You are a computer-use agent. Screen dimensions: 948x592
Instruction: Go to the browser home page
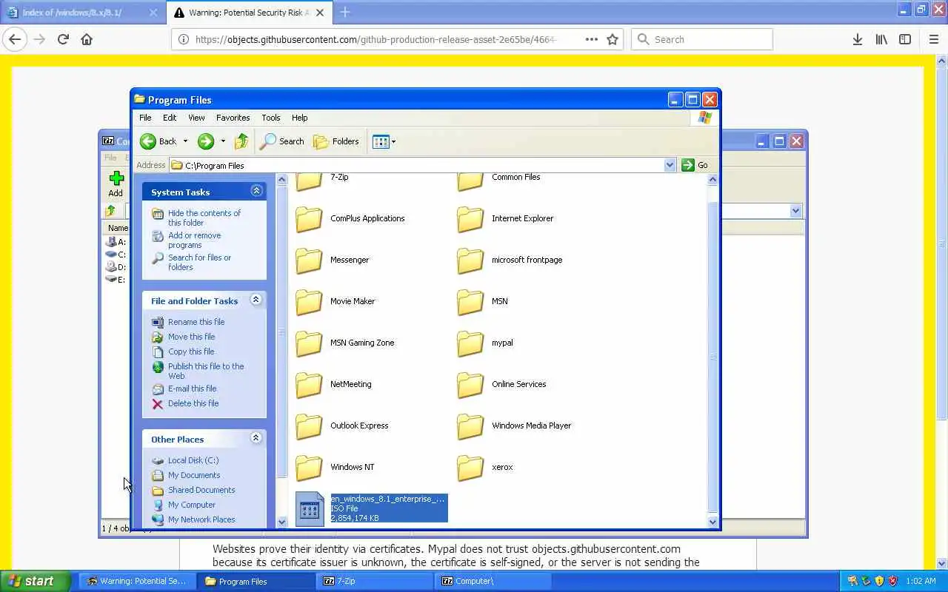coord(87,39)
